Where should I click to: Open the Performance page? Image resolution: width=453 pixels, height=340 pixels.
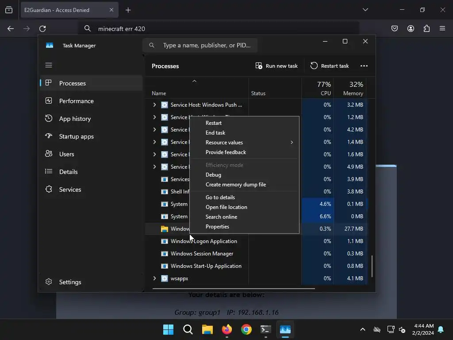[x=91, y=101]
